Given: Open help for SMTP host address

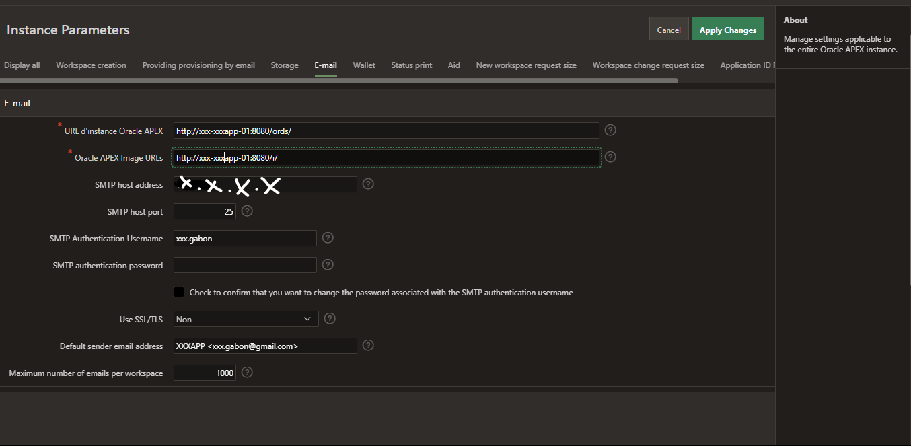Looking at the screenshot, I should 368,184.
